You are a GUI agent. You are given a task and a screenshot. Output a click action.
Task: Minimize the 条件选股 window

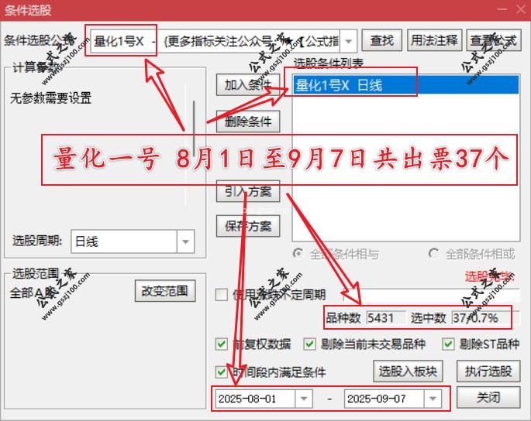click(x=502, y=9)
